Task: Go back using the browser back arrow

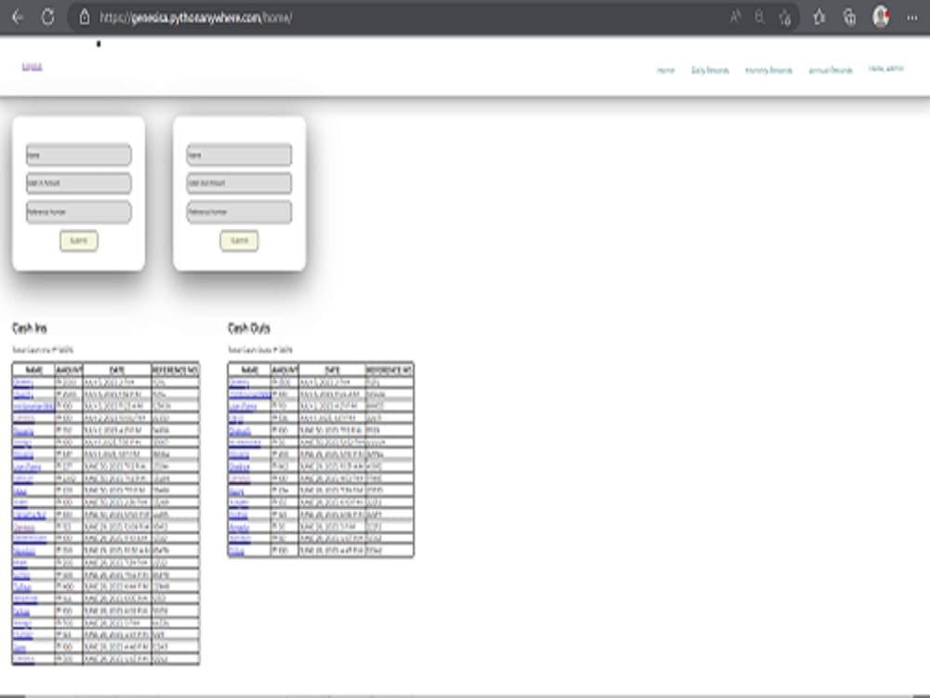Action: click(18, 17)
